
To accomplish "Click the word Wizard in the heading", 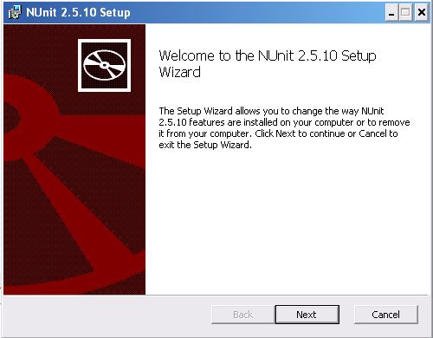I will click(x=179, y=72).
